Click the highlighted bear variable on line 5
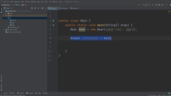 click(82, 30)
